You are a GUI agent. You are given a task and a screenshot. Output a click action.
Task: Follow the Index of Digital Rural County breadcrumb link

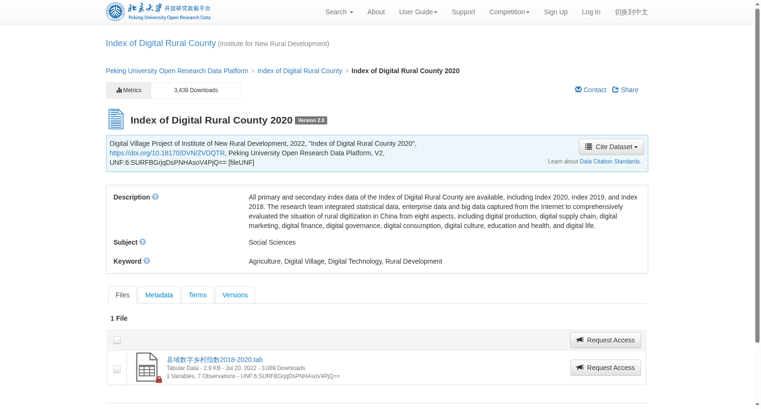[x=300, y=71]
